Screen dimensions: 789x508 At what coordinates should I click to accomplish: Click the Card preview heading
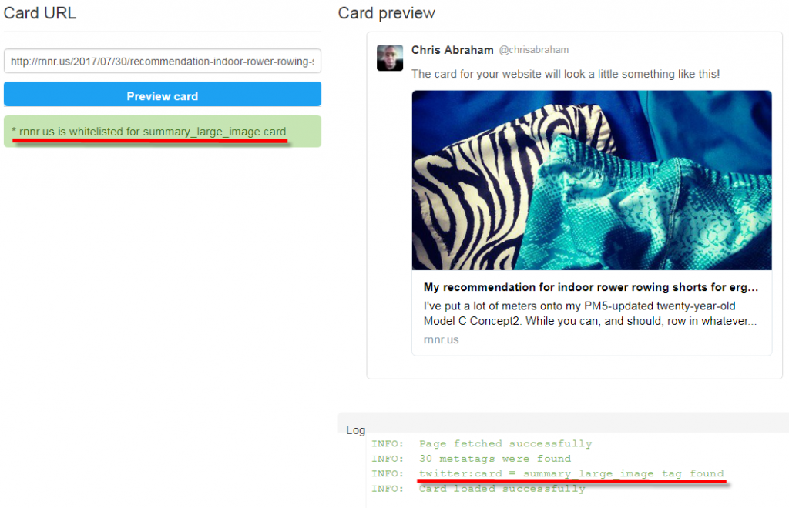(387, 13)
